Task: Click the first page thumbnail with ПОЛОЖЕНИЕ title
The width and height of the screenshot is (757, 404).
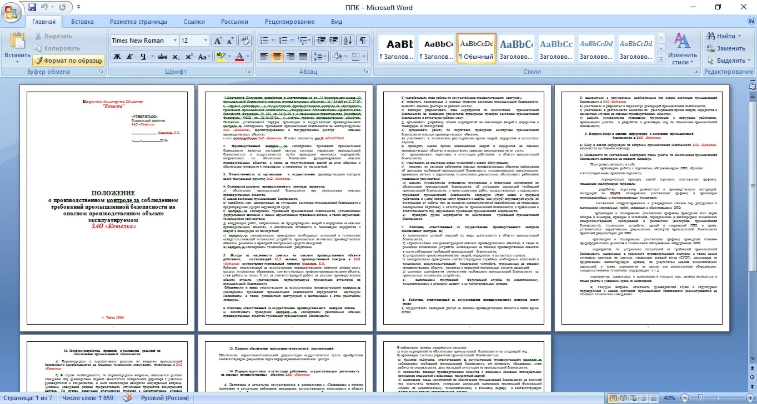Action: [107, 208]
